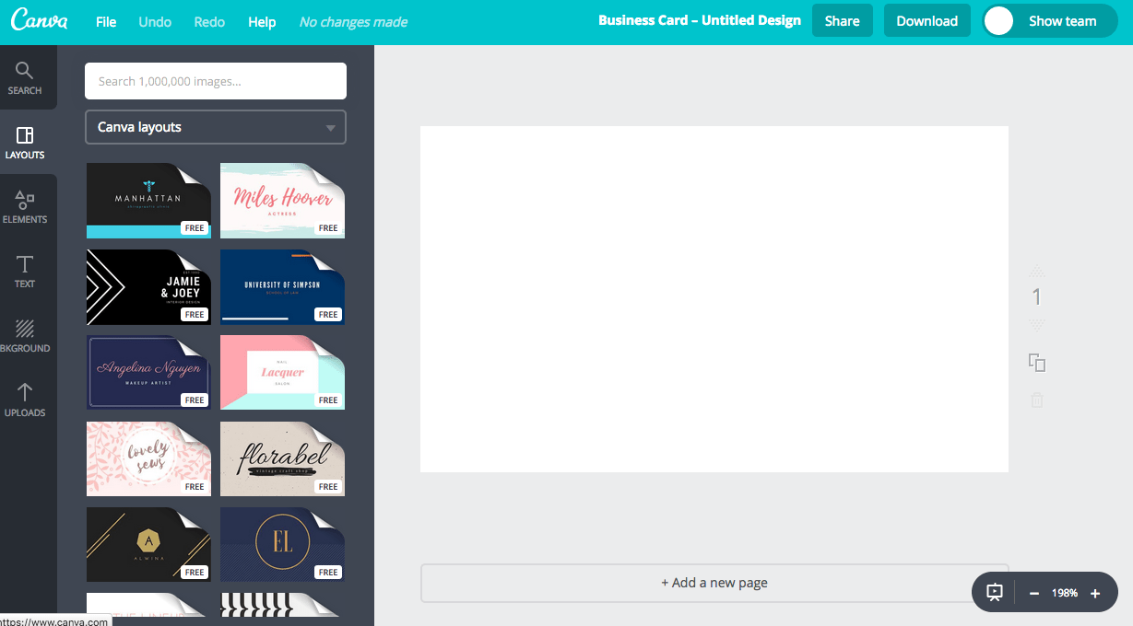Zoom out with the minus button
The image size is (1133, 626).
(1034, 594)
